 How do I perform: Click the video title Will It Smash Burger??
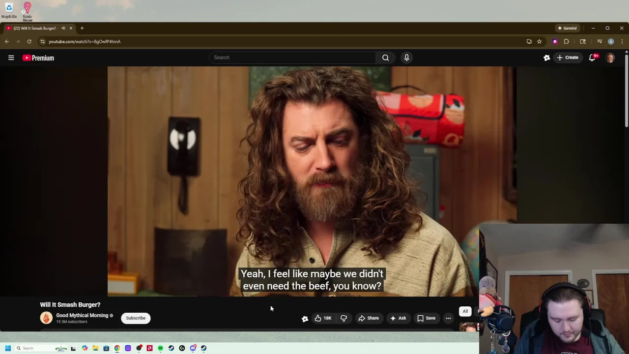(70, 305)
